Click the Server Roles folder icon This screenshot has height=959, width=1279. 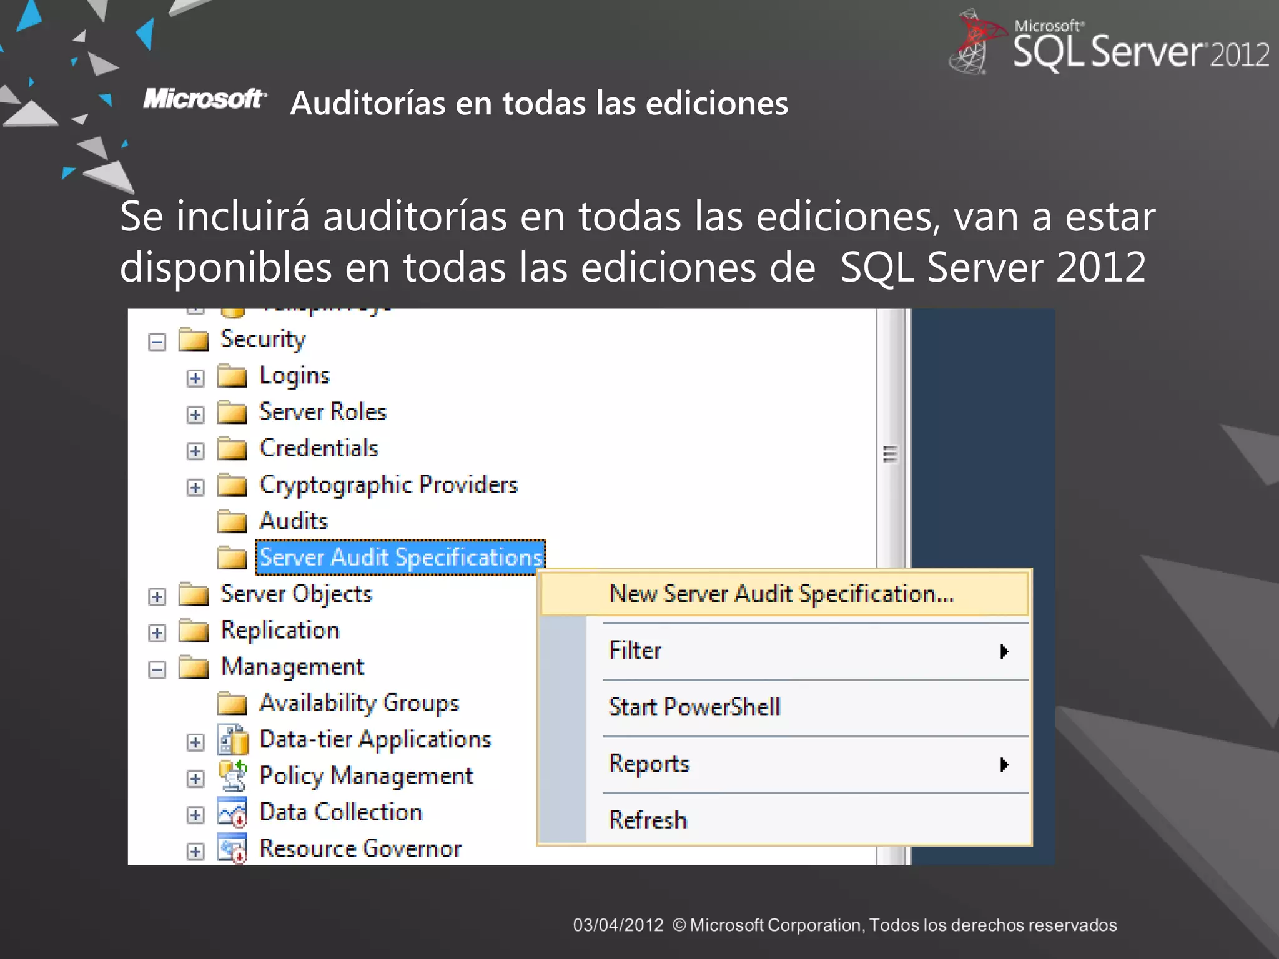click(x=232, y=412)
